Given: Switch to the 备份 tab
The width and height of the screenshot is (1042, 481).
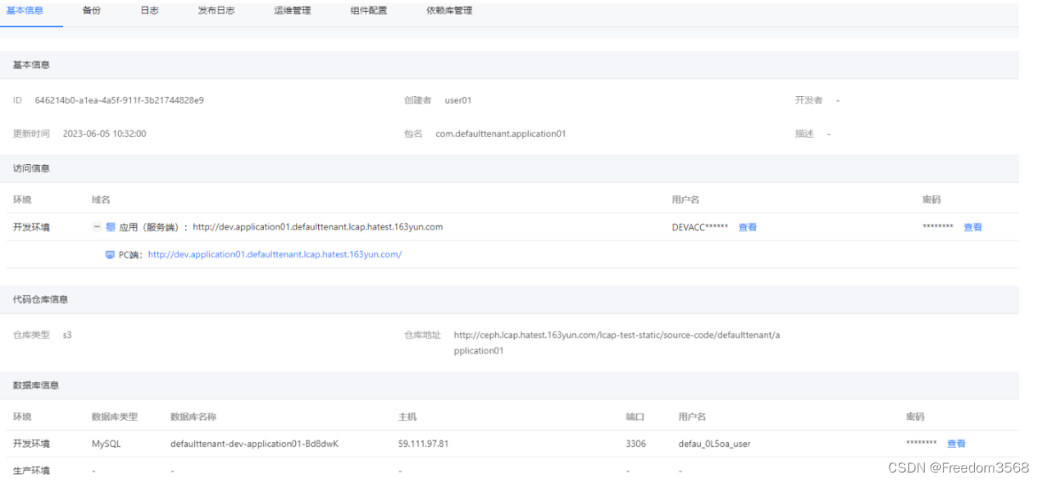Looking at the screenshot, I should (x=91, y=11).
